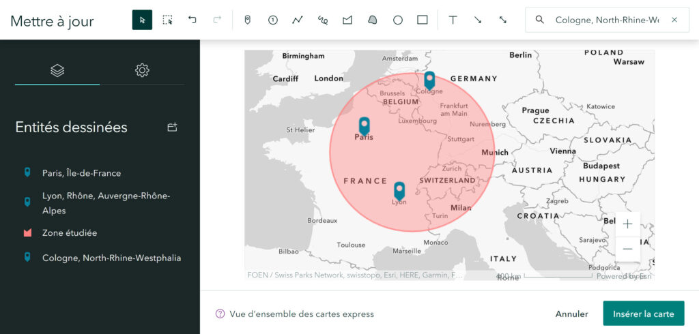
Task: Click the Insérer la carte button
Action: pyautogui.click(x=643, y=314)
